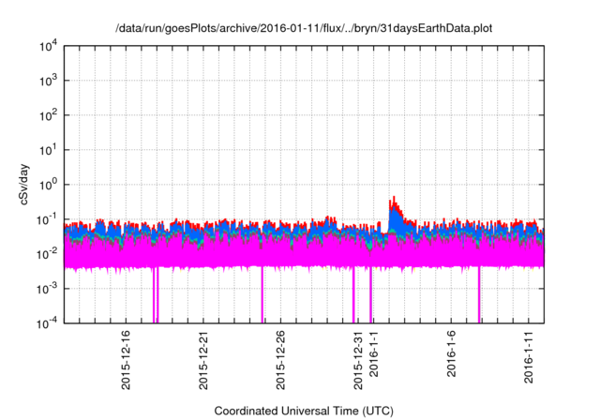Click the 10^2 y-axis tick label
This screenshot has height=420, width=600.
48,115
